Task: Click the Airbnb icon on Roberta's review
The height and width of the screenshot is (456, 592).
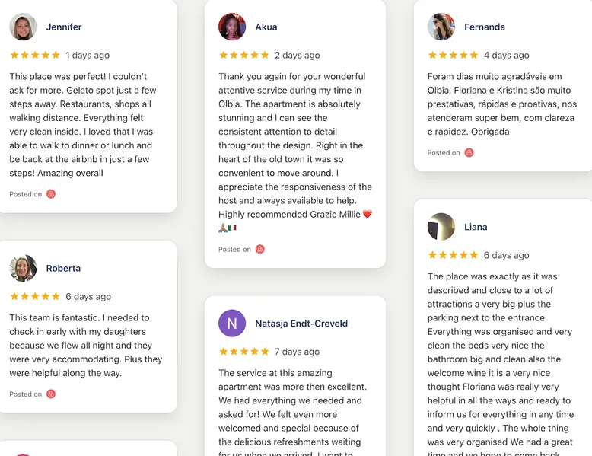Action: (51, 394)
